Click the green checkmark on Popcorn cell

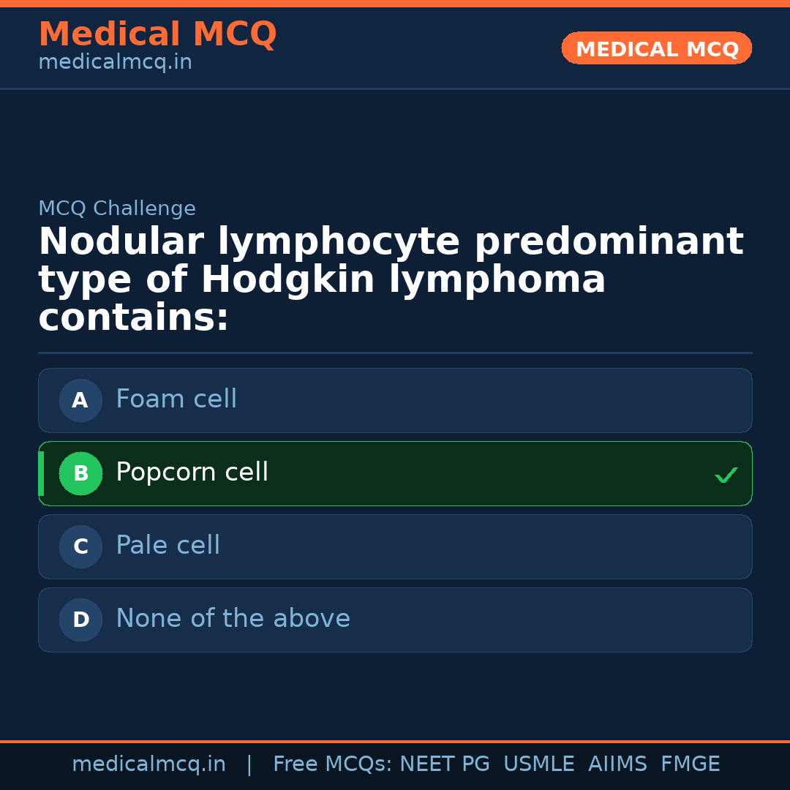click(726, 475)
